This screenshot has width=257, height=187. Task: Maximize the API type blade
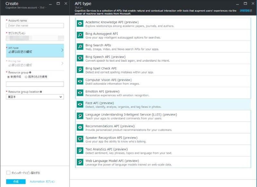(245, 4)
